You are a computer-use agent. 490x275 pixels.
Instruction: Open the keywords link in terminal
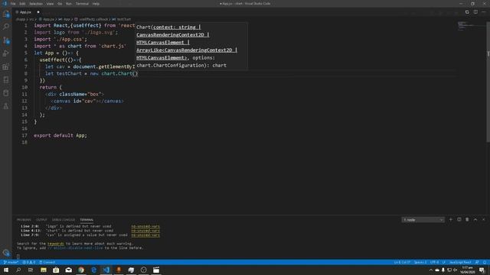pos(56,244)
